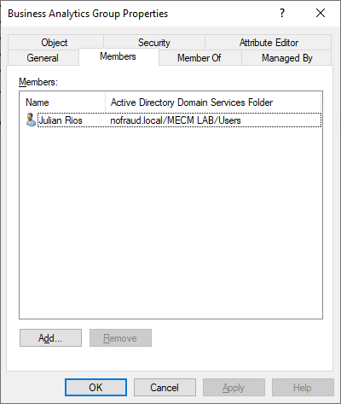Confirm with the OK button
The image size is (341, 404).
pyautogui.click(x=95, y=387)
